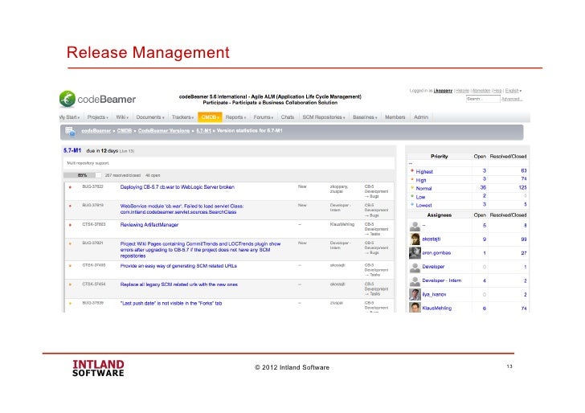This screenshot has width=585, height=413.
Task: Open the highlighted CMDB menu
Action: pyautogui.click(x=210, y=117)
